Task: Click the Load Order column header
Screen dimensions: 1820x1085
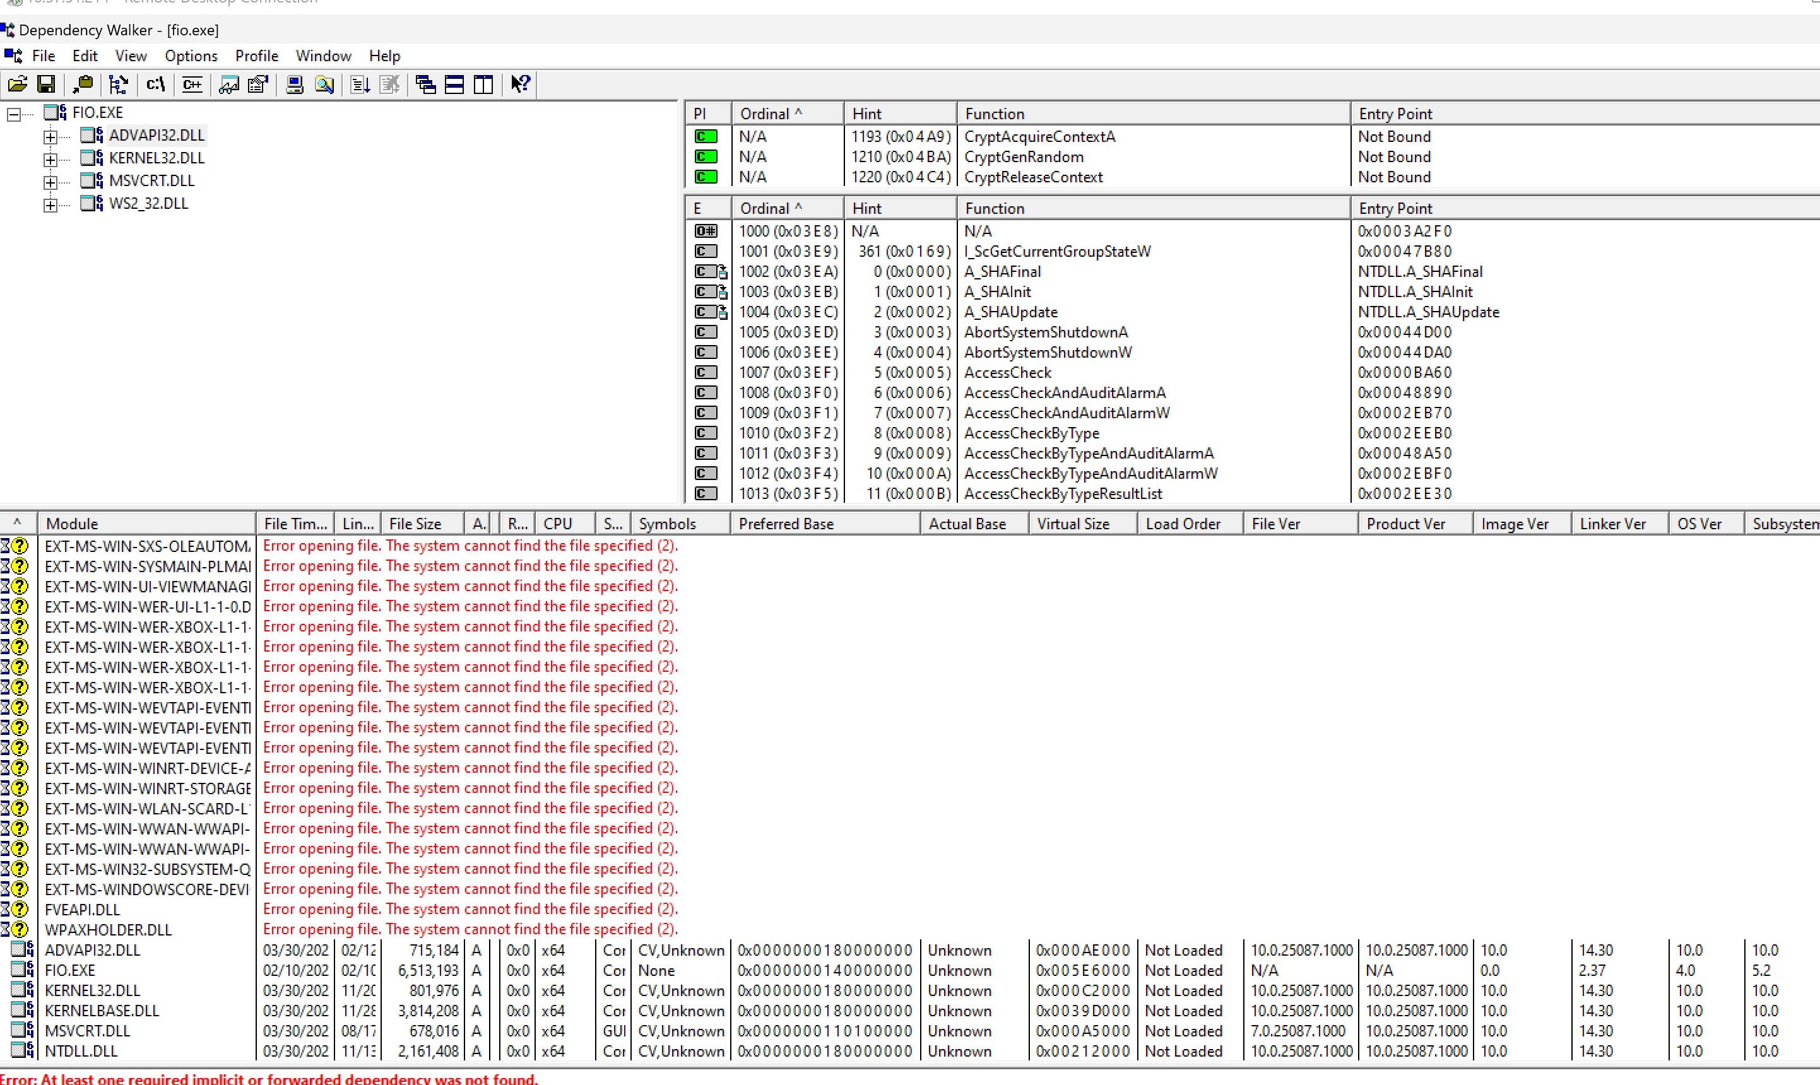Action: pos(1183,523)
